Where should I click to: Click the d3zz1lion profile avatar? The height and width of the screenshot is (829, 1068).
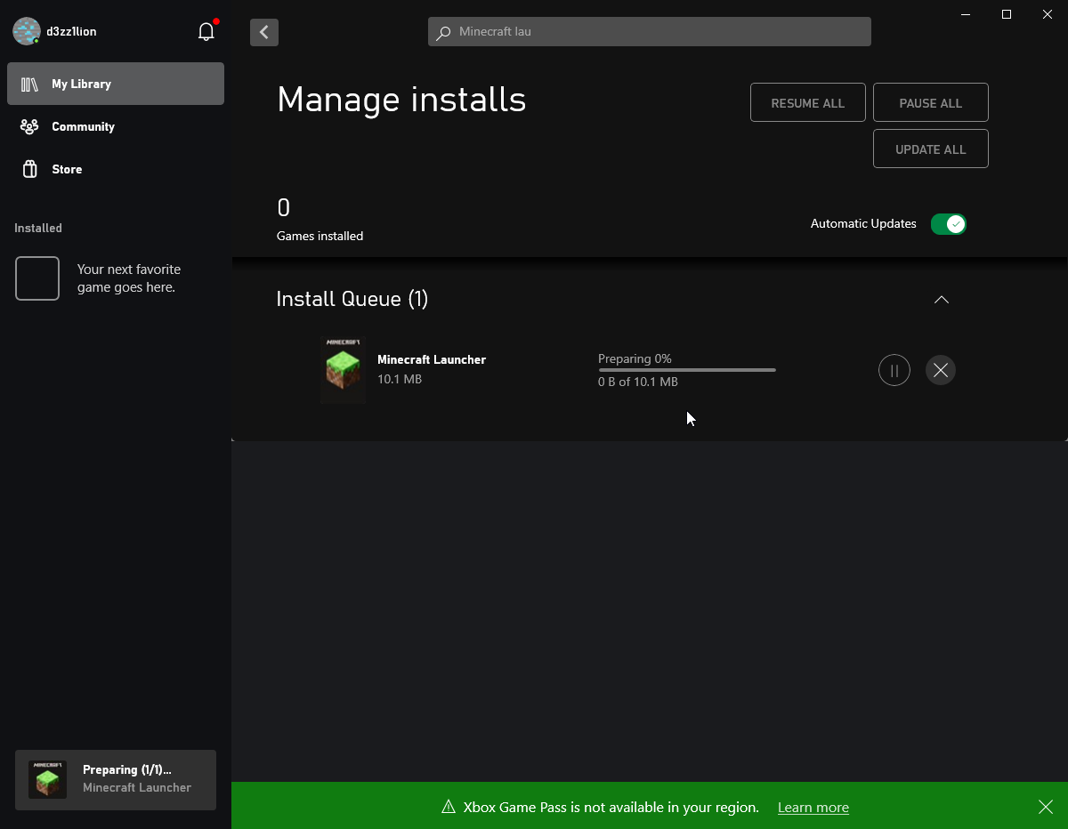pyautogui.click(x=27, y=31)
